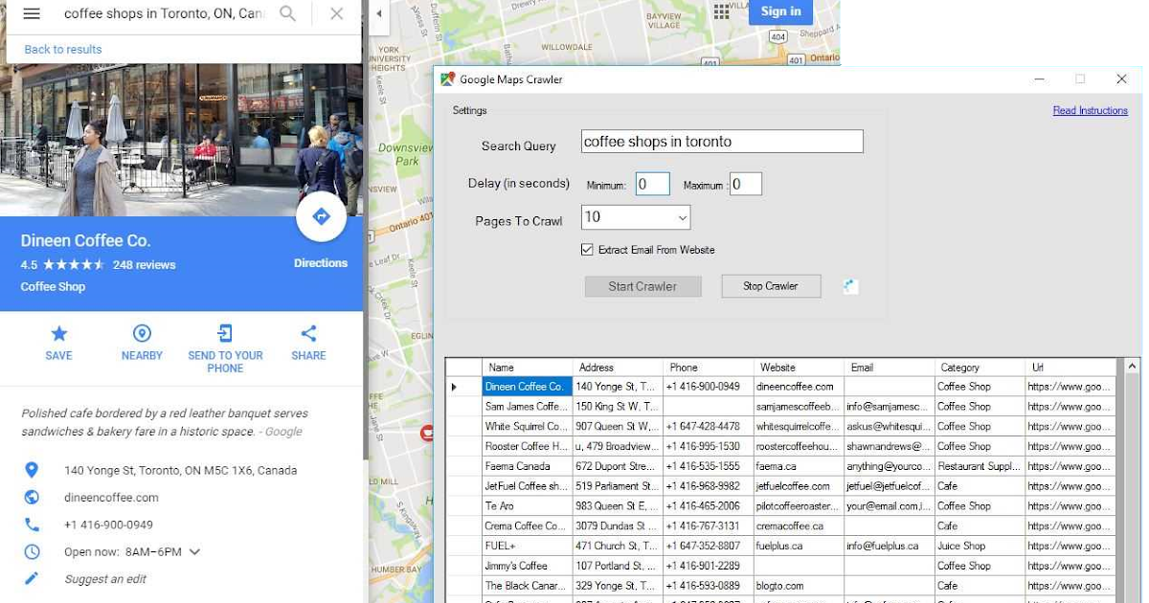Select the Faema Canada name cell
1149x603 pixels.
point(528,466)
